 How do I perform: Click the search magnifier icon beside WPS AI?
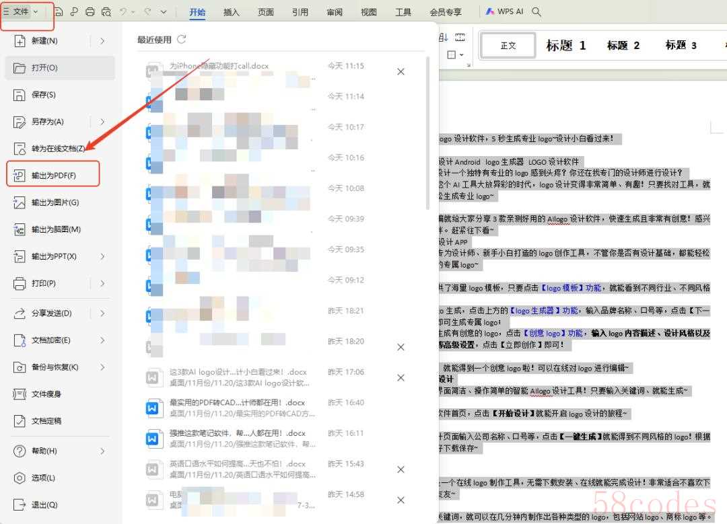point(536,11)
